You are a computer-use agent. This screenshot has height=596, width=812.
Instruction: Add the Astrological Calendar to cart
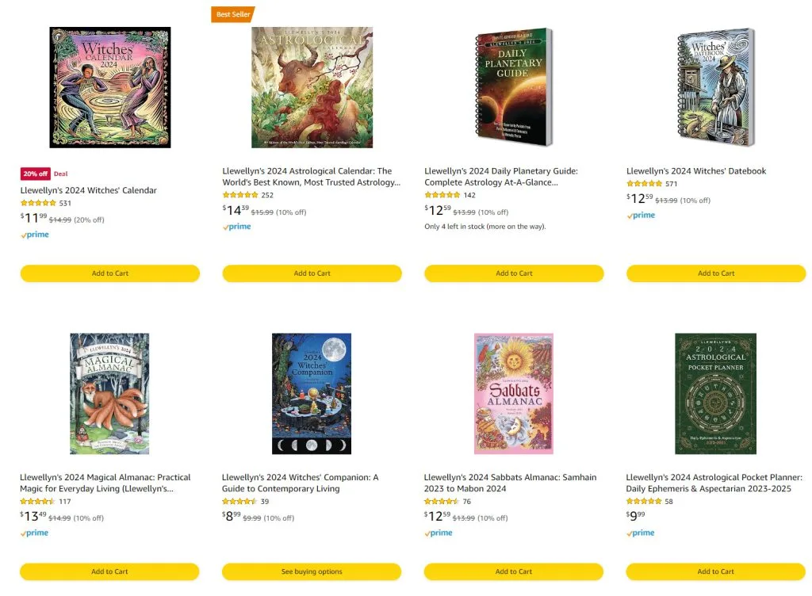[x=312, y=273]
